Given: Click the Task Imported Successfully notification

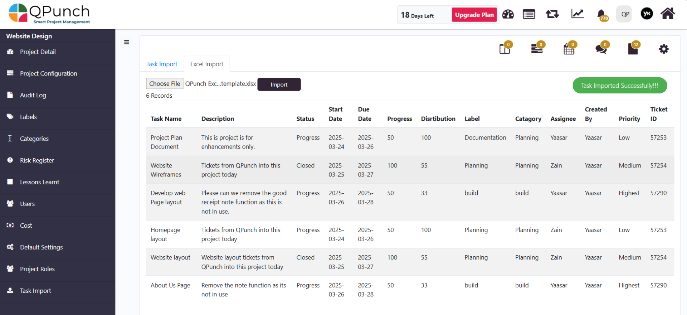Looking at the screenshot, I should [x=619, y=86].
